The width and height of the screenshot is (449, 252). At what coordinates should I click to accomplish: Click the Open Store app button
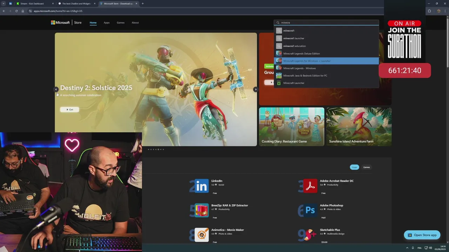(422, 235)
